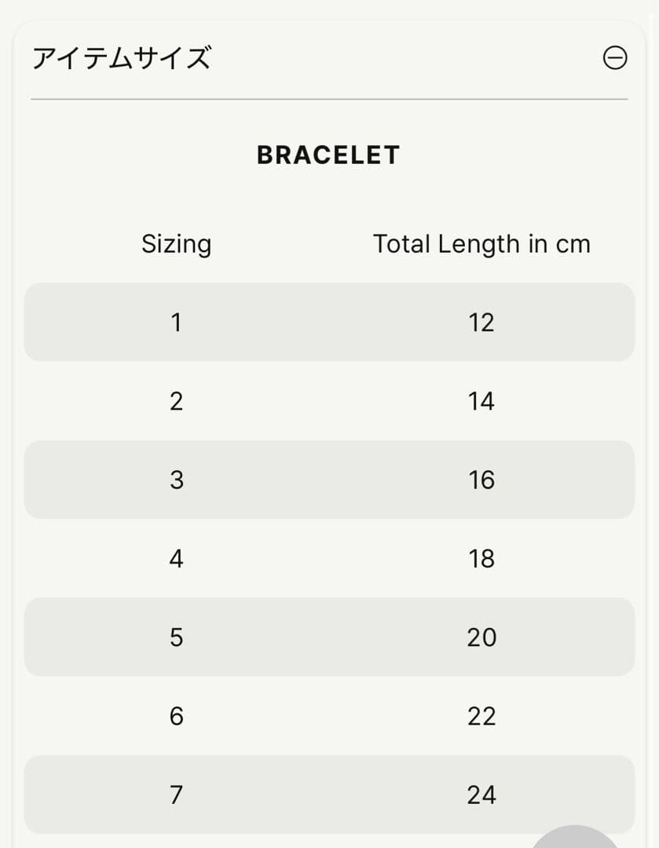The width and height of the screenshot is (659, 848).
Task: Click the 12 cm length cell
Action: pos(481,322)
